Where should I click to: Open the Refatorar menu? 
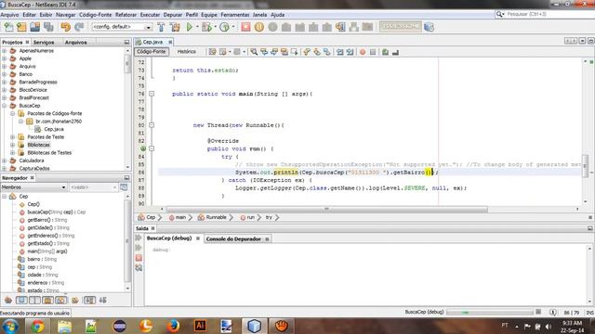[126, 15]
